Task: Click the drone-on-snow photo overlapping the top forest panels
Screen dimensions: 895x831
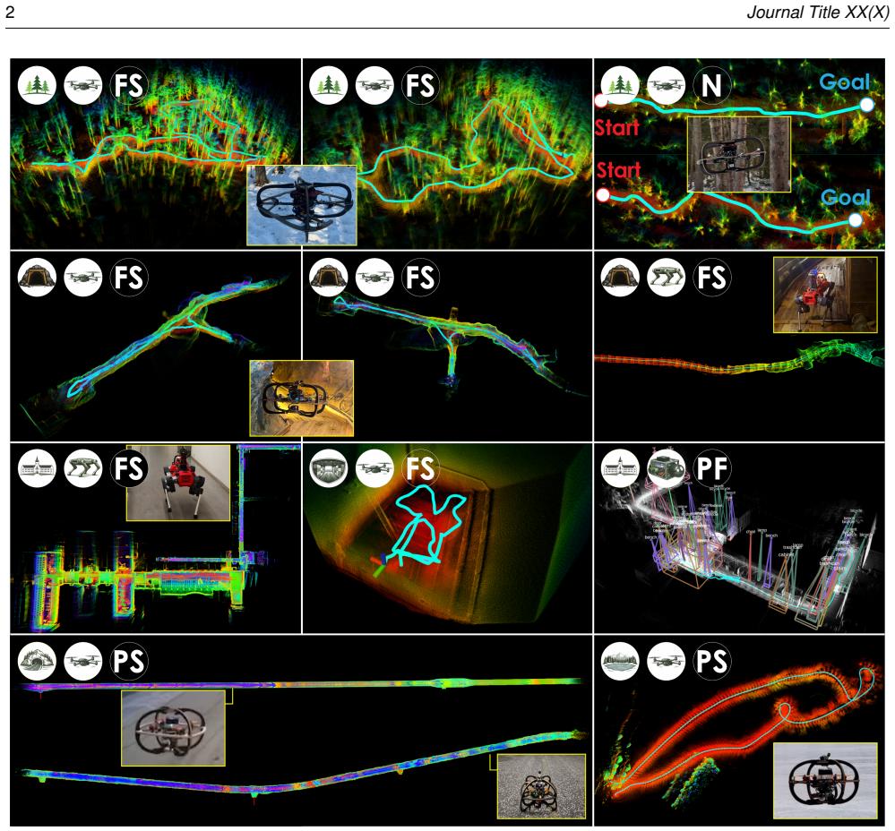Action: pos(302,205)
